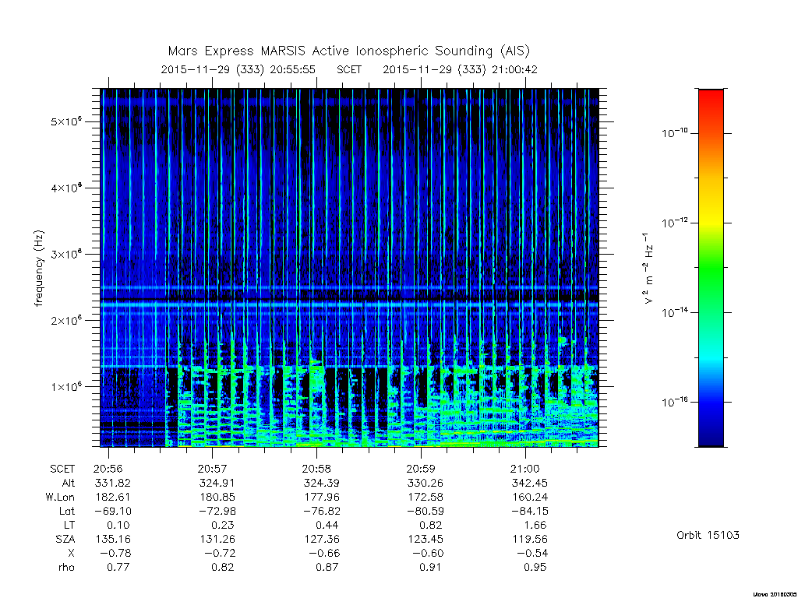Click the plot title Mars Express MARSIS text

[237, 51]
